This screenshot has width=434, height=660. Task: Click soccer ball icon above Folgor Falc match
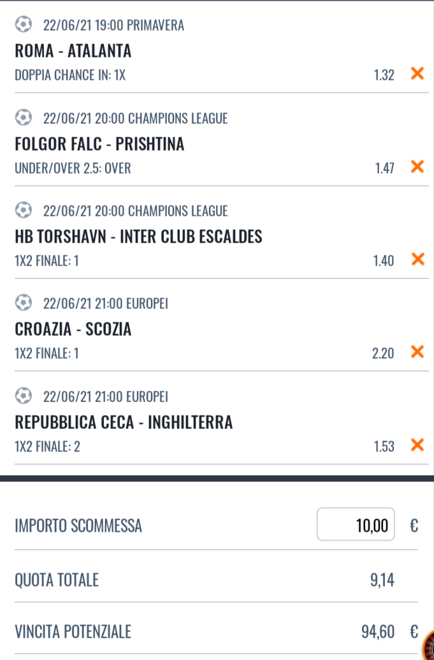24,118
